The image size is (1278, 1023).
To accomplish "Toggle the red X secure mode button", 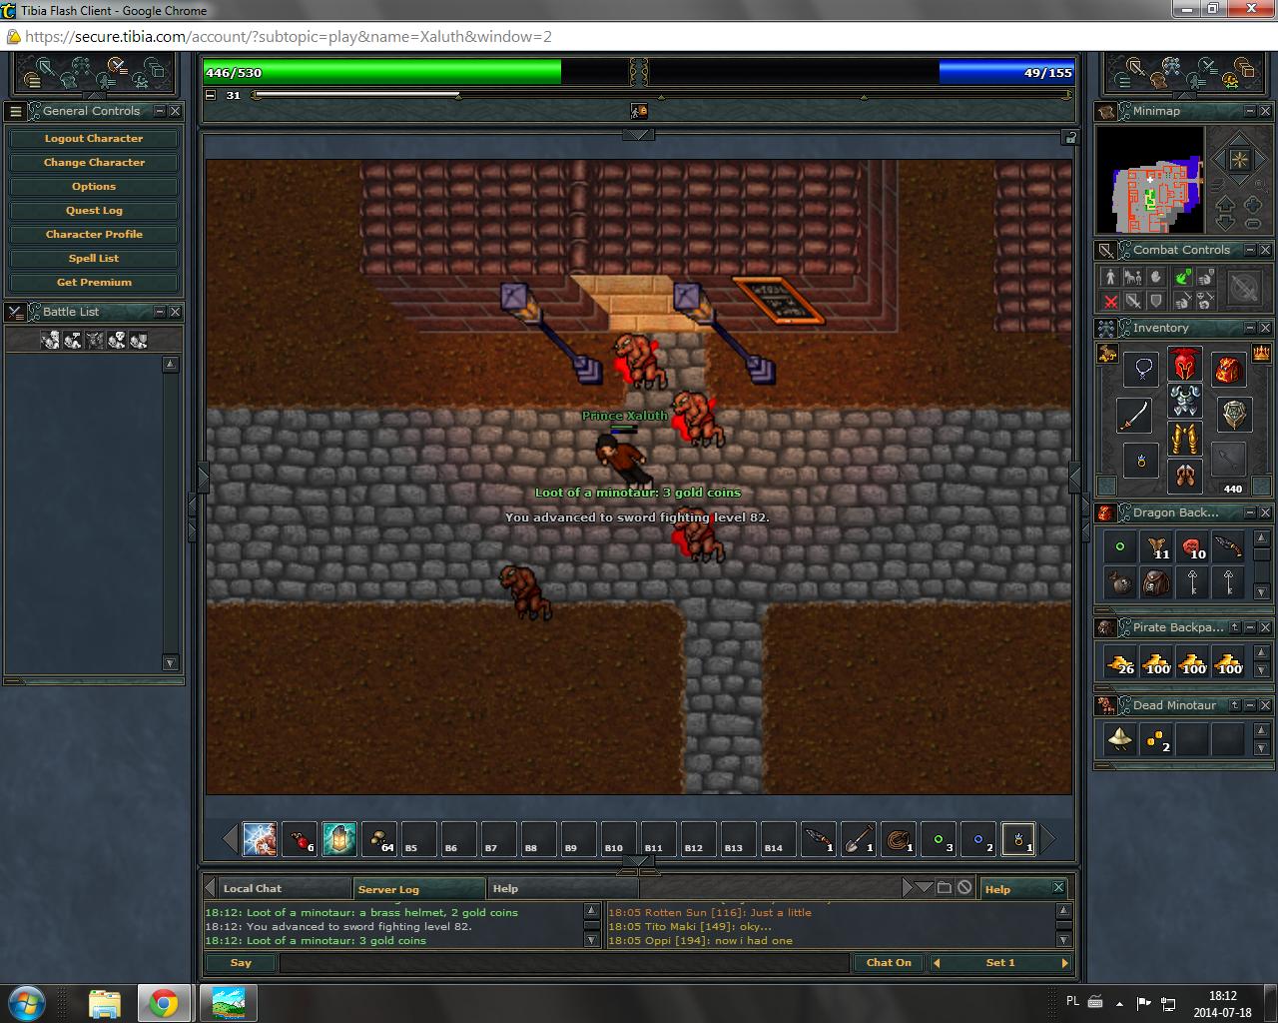I will pos(1110,300).
